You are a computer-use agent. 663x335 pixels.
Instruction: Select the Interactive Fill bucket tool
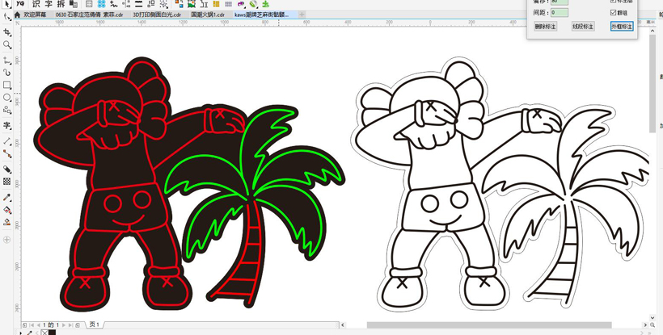coord(6,210)
